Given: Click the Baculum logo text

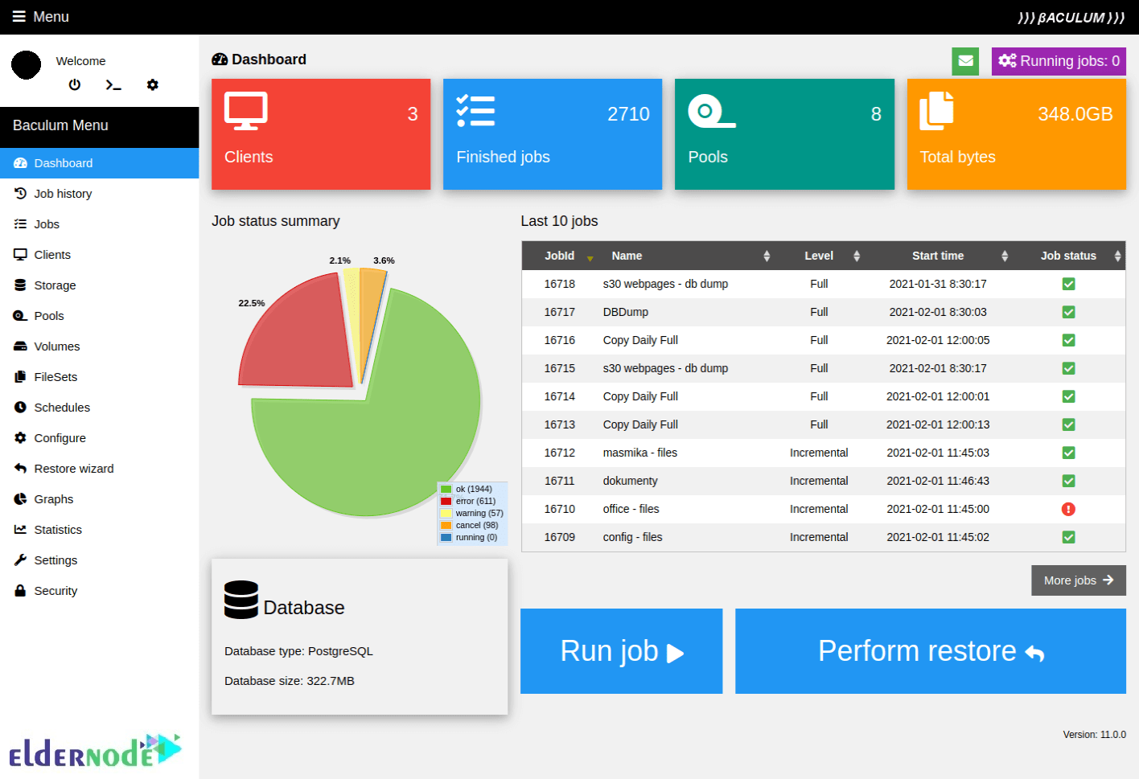Looking at the screenshot, I should click(1071, 18).
